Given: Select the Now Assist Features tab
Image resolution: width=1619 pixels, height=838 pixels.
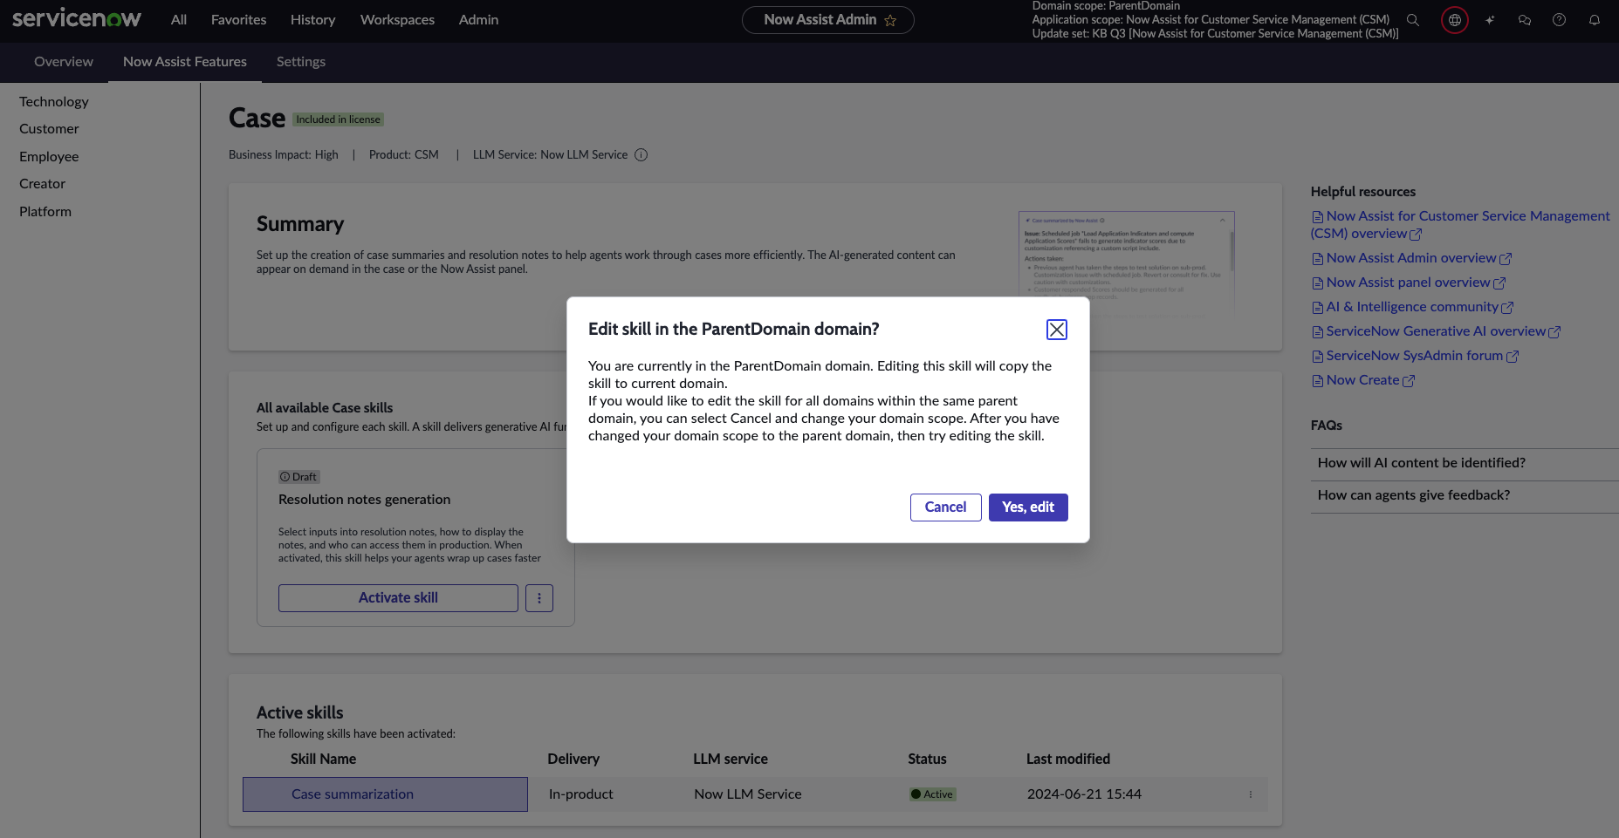Looking at the screenshot, I should 185,62.
